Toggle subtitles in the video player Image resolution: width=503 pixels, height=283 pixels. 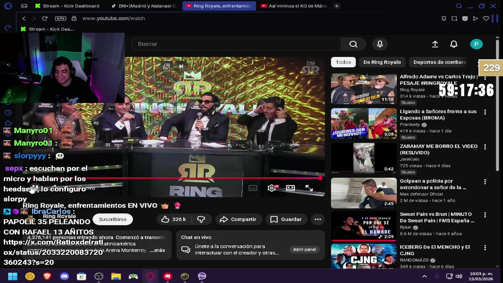pyautogui.click(x=253, y=188)
